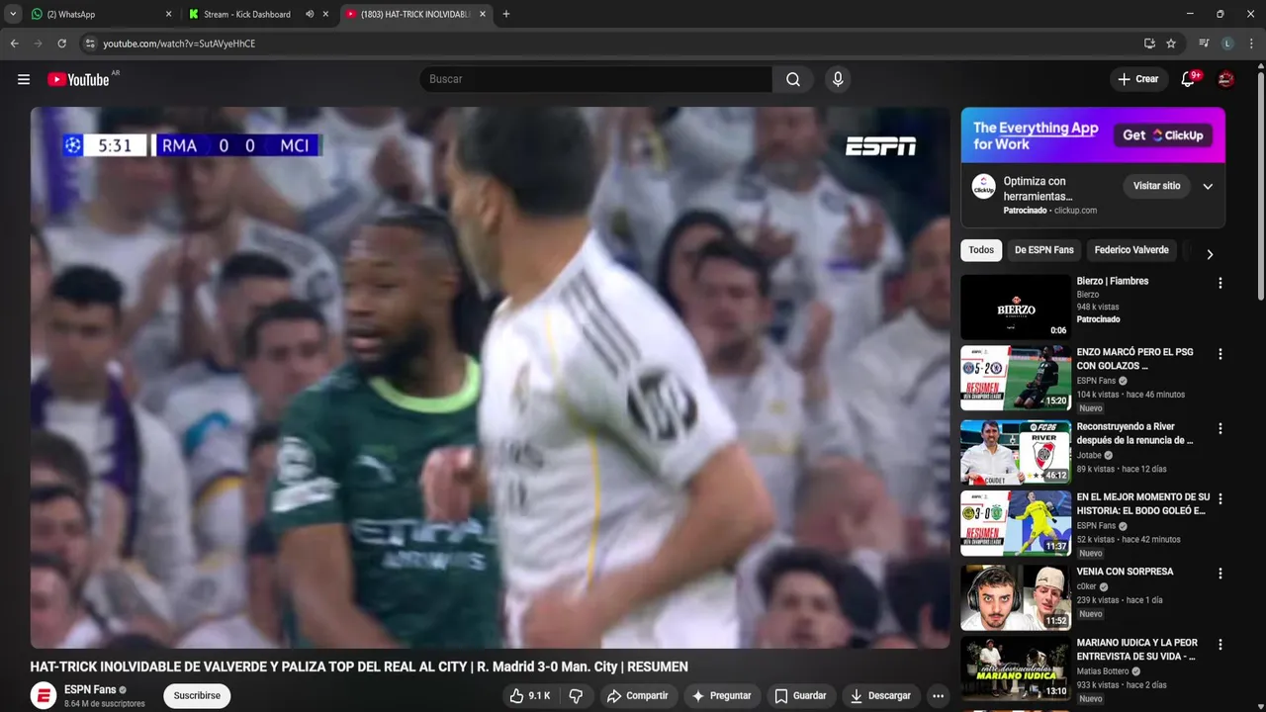Open the c0ker channel name
The height and width of the screenshot is (712, 1266).
[1087, 586]
